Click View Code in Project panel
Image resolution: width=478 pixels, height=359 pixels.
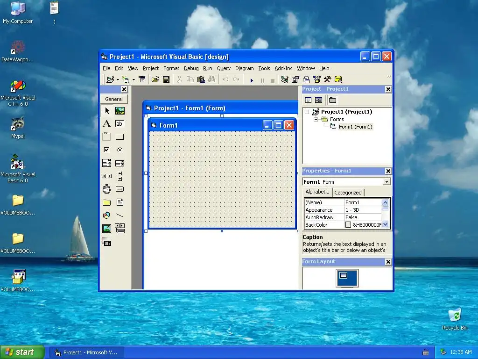point(308,100)
